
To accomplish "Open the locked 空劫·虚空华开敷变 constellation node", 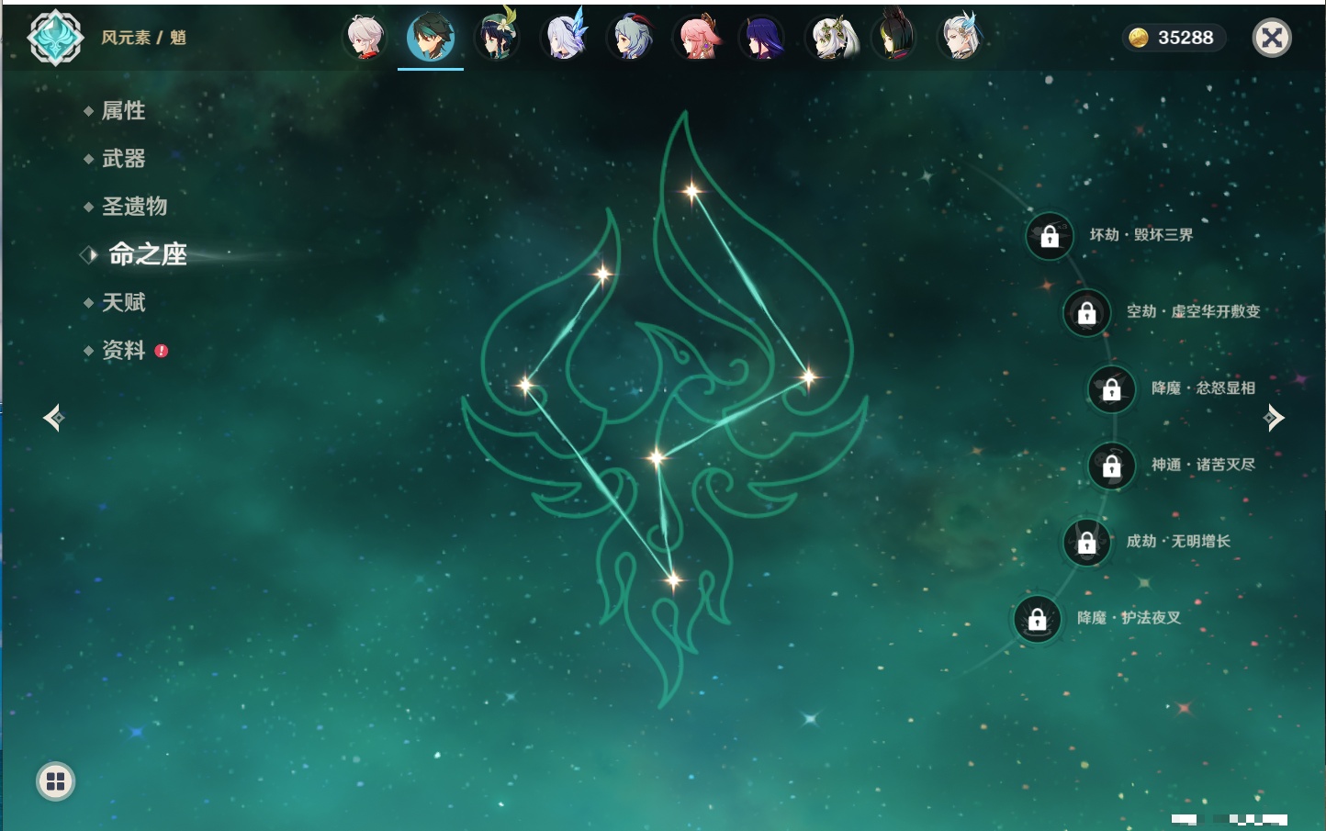I will click(1086, 312).
